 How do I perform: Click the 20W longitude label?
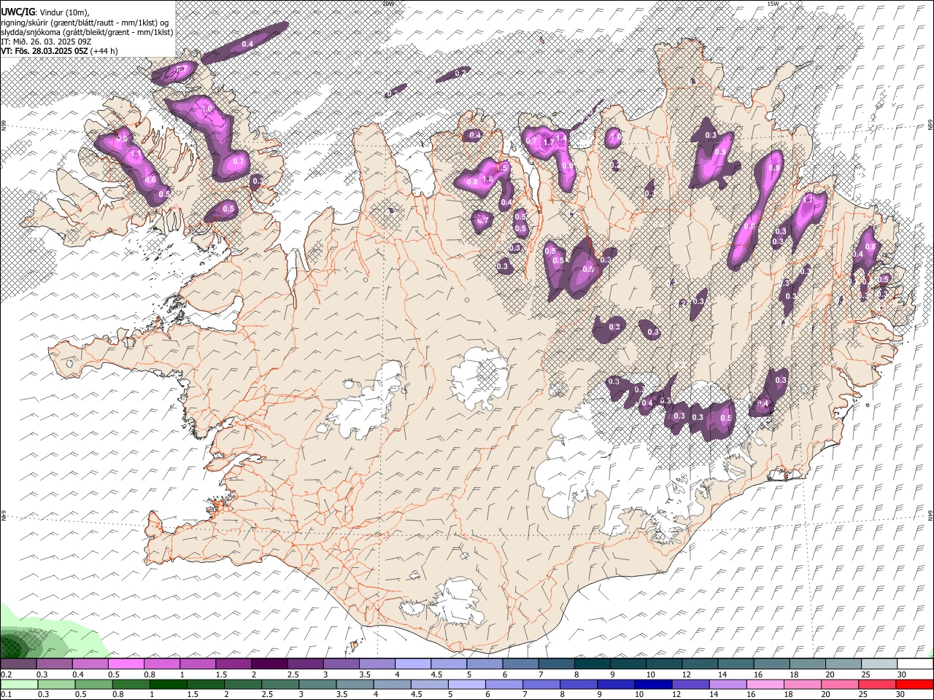[387, 4]
